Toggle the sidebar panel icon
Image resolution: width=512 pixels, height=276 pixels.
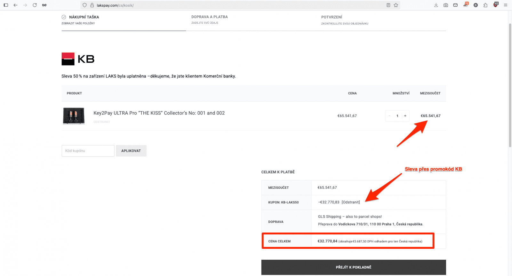[x=6, y=5]
